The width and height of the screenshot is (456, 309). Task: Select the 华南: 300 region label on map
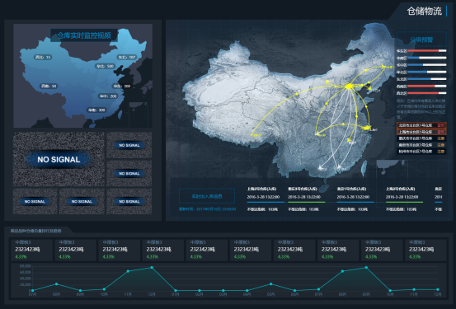click(96, 110)
